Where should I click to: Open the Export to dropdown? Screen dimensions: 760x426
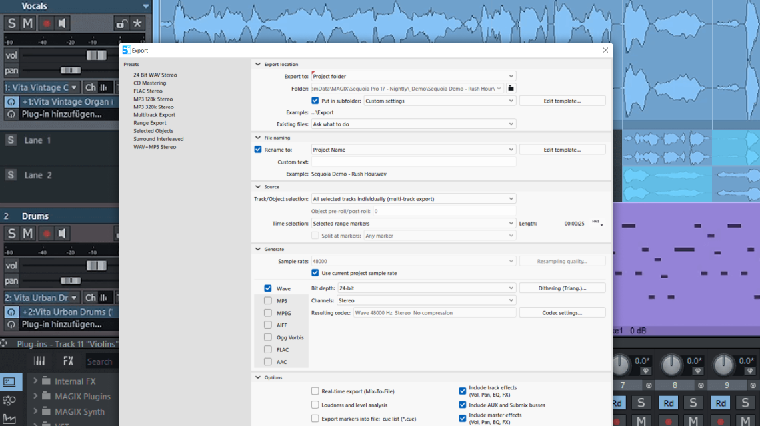coord(413,76)
